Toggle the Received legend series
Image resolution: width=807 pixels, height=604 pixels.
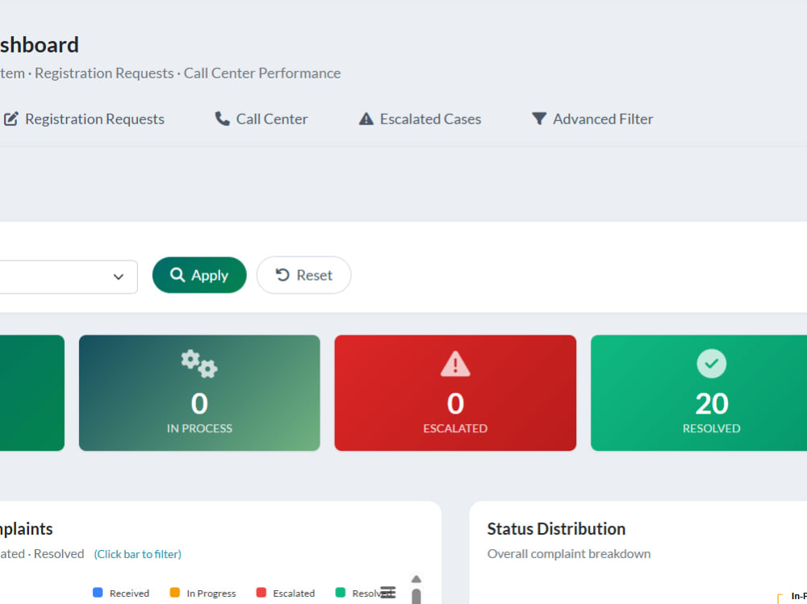point(121,594)
